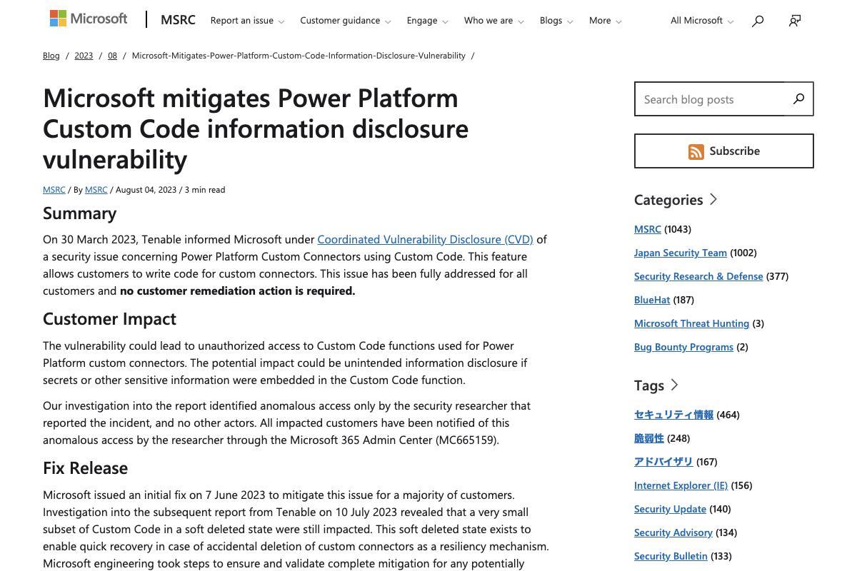Open the BlueHat category
Screen dimensions: 857x571
(652, 300)
